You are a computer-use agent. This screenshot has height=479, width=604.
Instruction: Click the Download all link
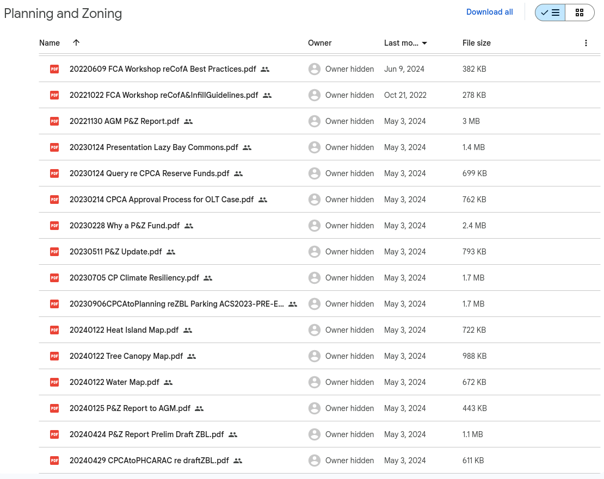point(489,11)
